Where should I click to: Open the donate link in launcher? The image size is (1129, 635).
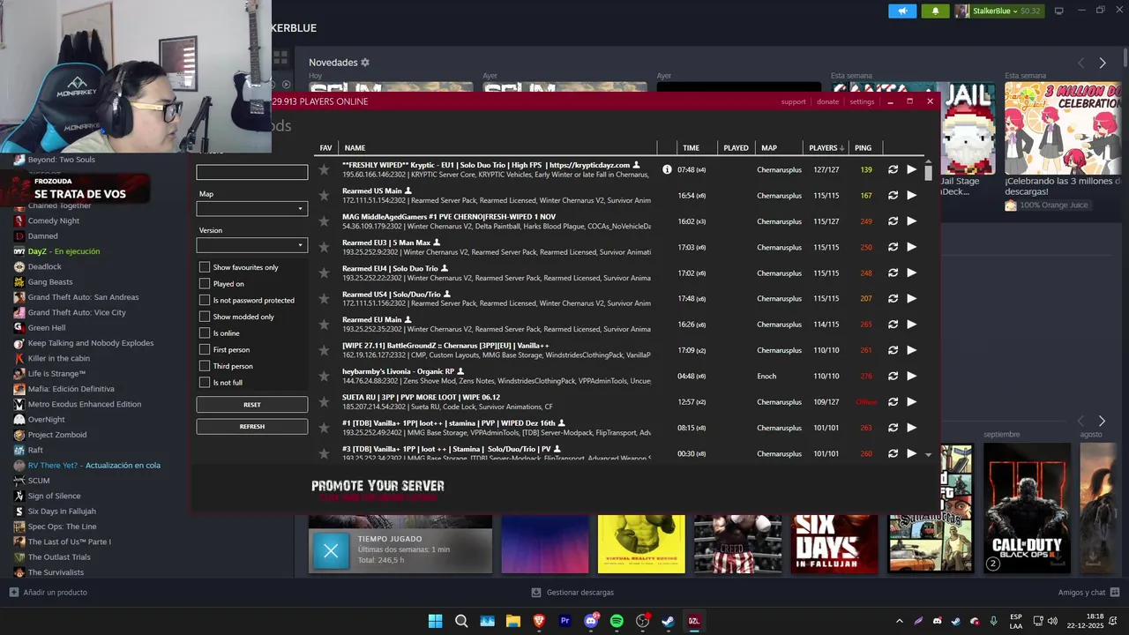click(827, 101)
